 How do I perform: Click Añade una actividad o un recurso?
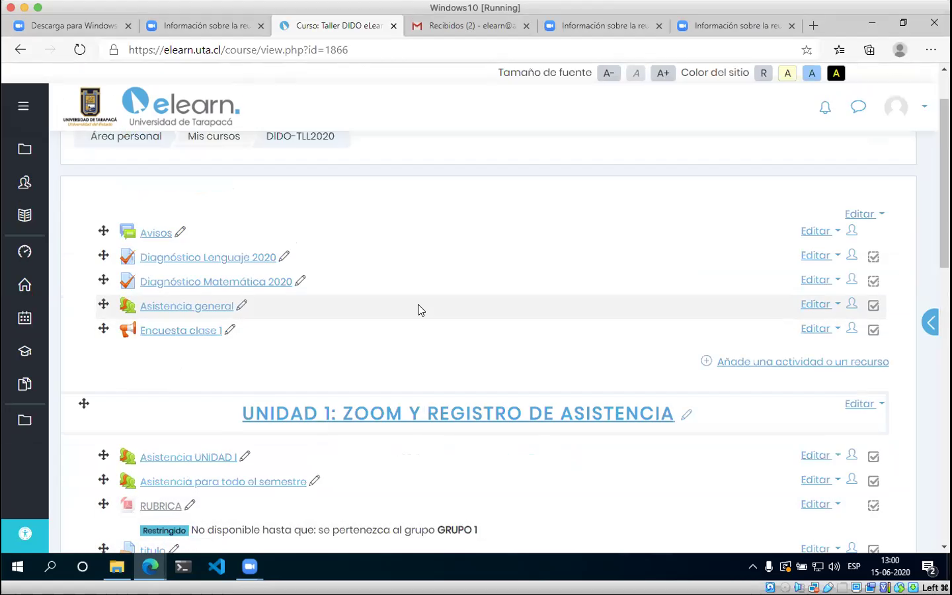point(802,362)
